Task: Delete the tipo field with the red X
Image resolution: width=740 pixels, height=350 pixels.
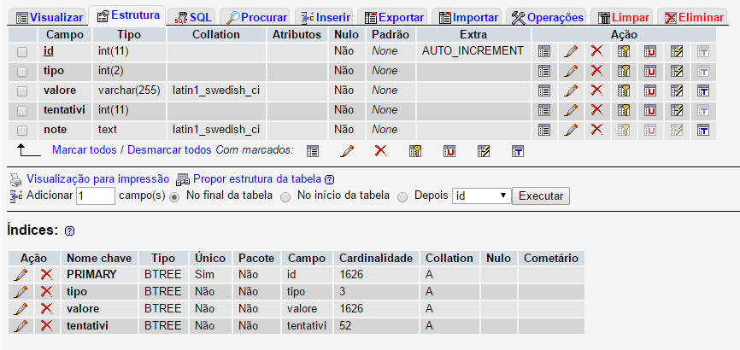Action: [596, 71]
